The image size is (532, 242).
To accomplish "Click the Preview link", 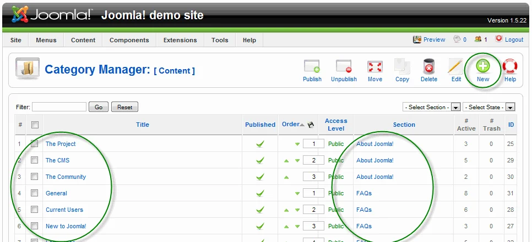I will (x=434, y=40).
